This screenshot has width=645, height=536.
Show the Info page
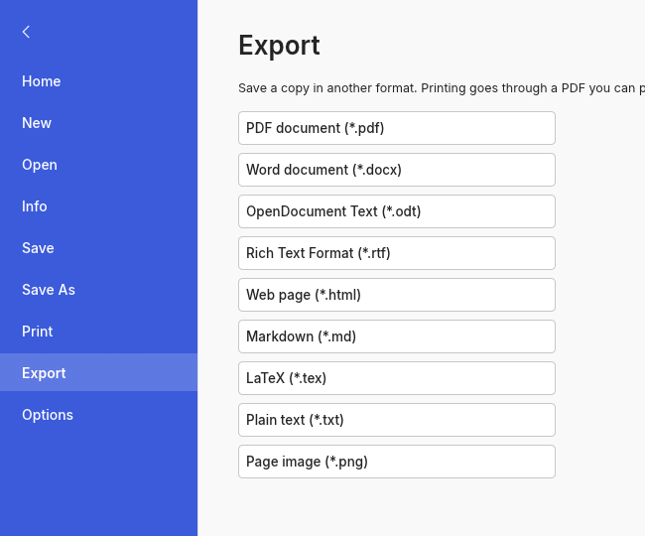tap(98, 206)
